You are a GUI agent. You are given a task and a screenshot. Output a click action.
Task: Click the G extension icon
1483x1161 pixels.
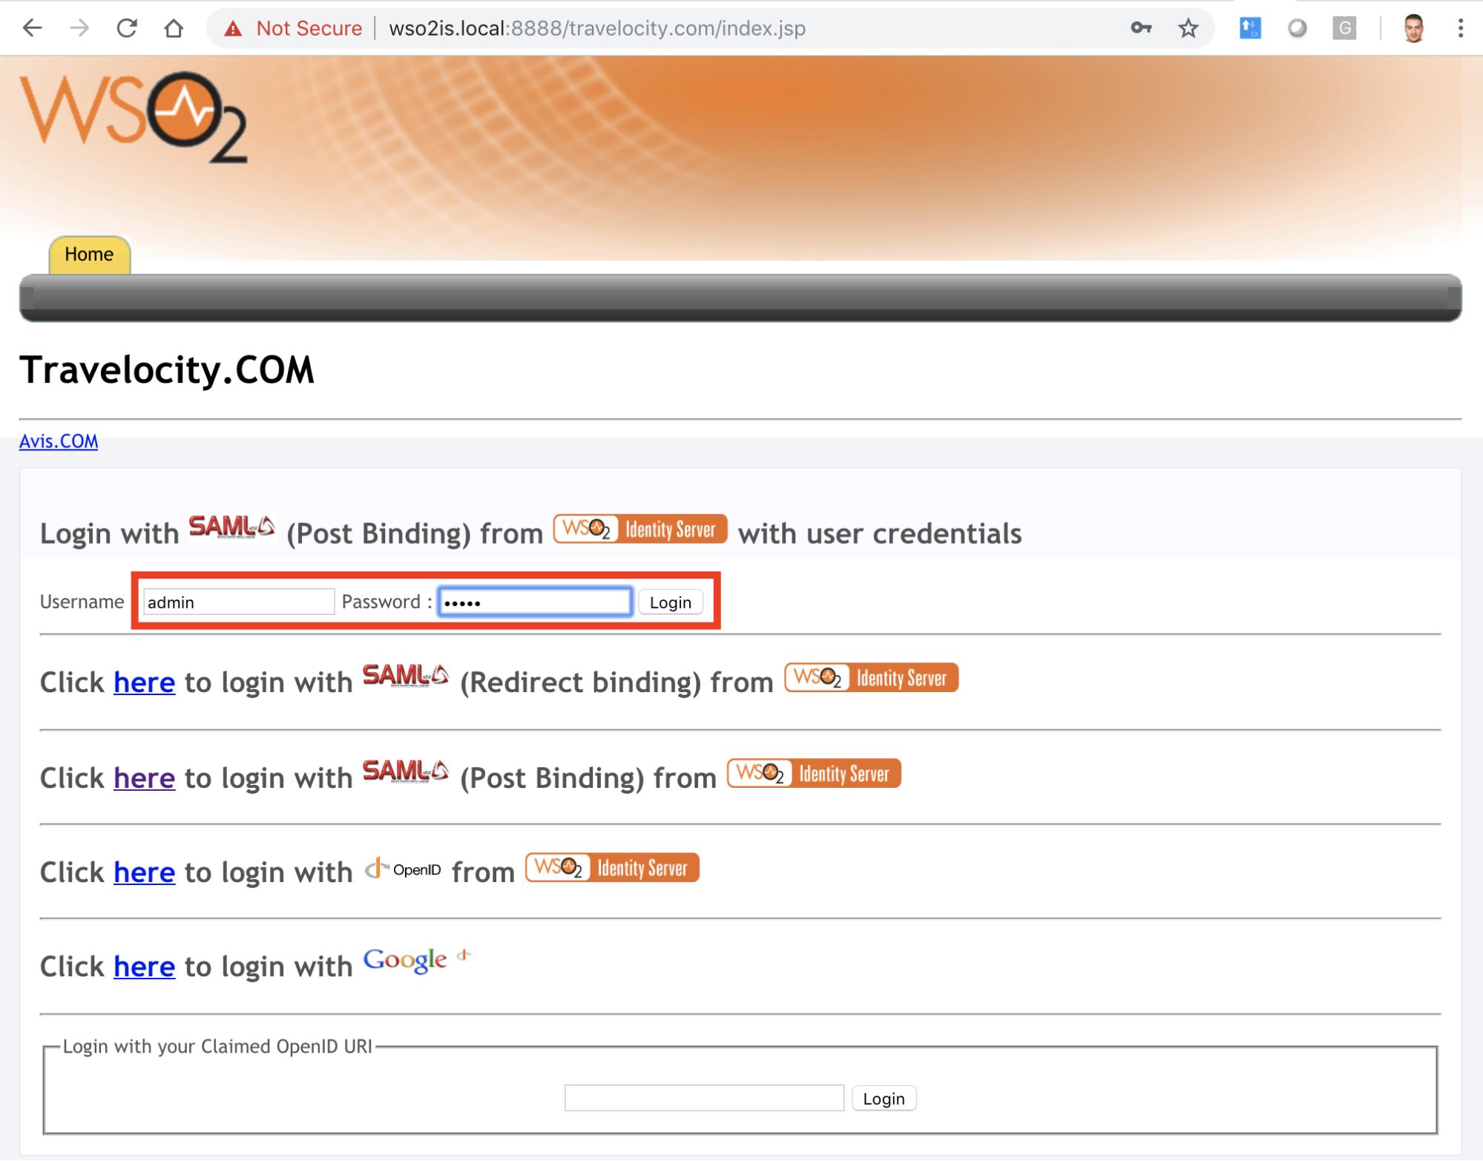coord(1344,27)
